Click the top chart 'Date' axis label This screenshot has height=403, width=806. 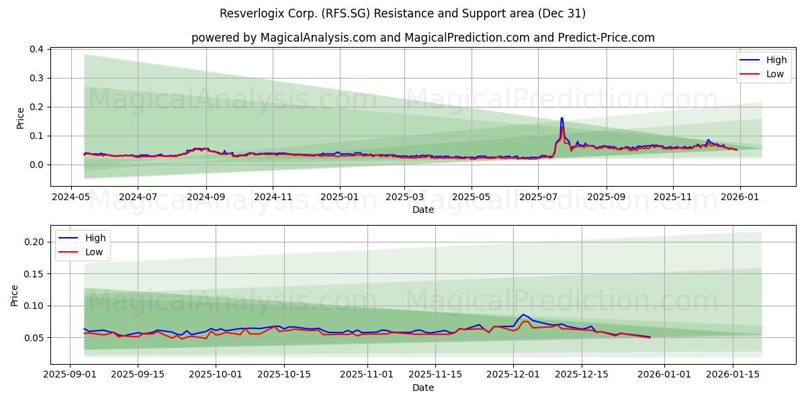tap(423, 210)
